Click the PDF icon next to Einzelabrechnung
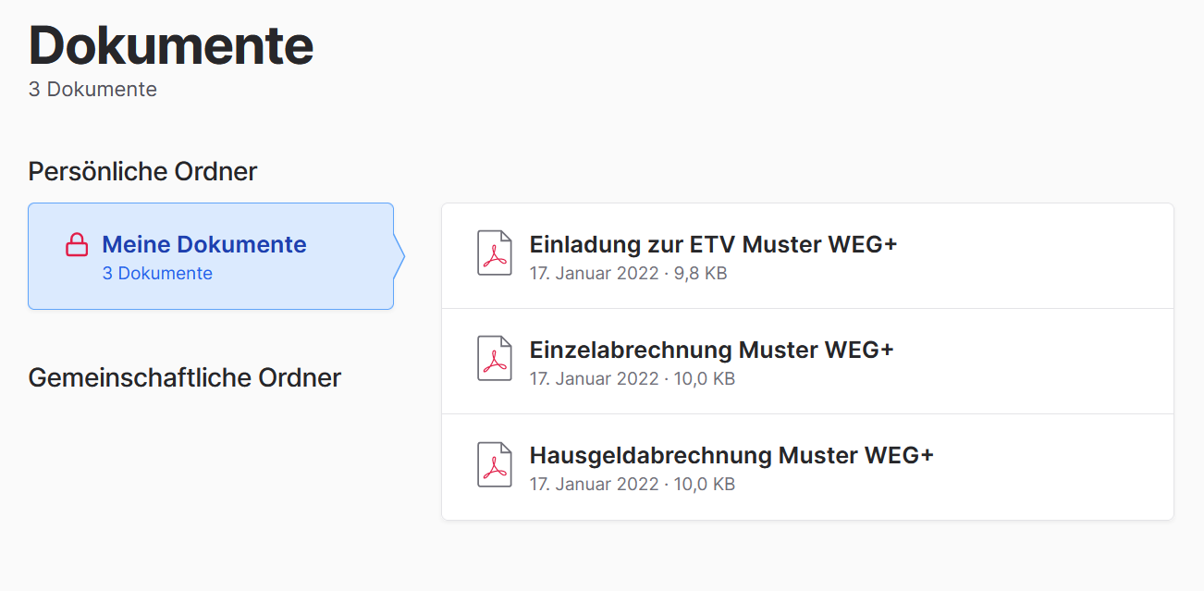1204x591 pixels. pos(494,359)
